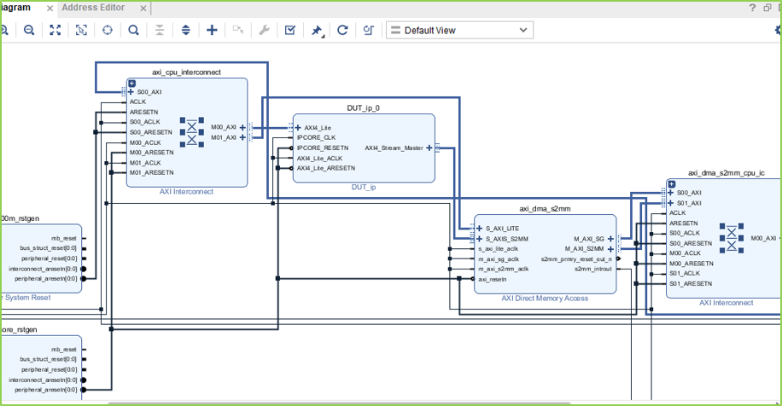Image resolution: width=782 pixels, height=406 pixels.
Task: Click the Add IP plus icon
Action: coord(212,30)
